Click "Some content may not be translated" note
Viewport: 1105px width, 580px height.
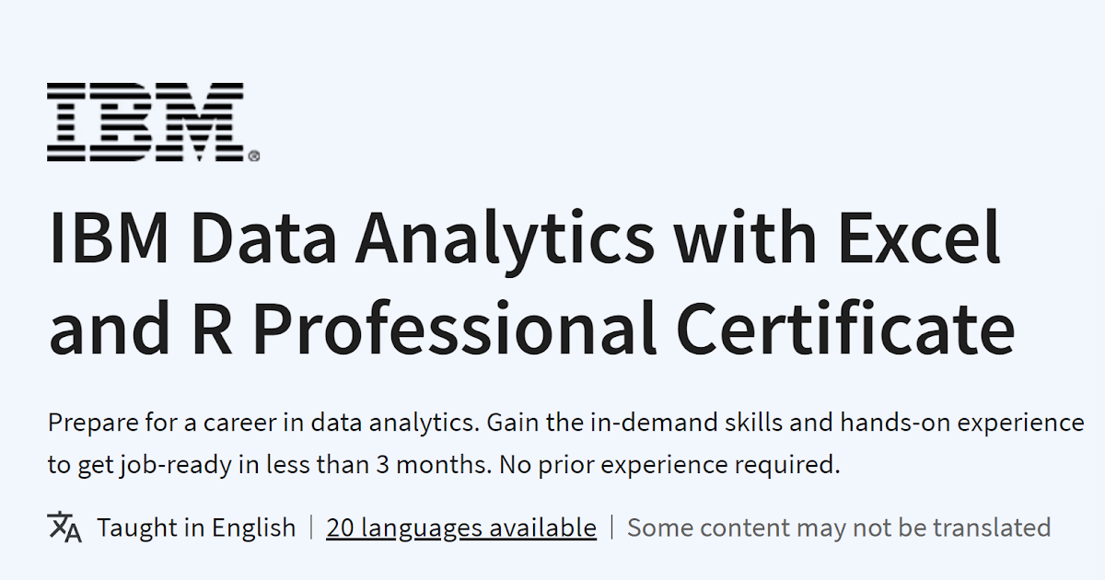(x=839, y=528)
